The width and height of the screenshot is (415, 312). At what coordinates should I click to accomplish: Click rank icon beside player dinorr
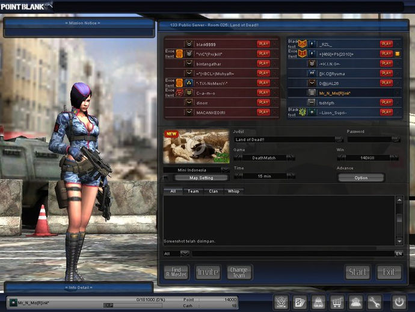pos(189,102)
